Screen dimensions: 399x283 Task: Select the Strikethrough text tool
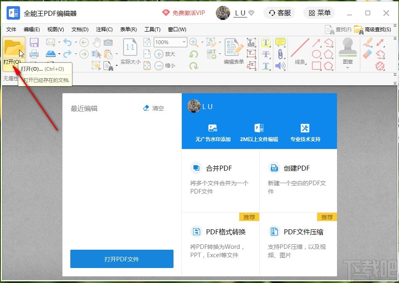tap(266, 54)
